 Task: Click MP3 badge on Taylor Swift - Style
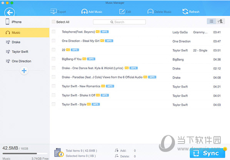pyautogui.click(x=96, y=104)
